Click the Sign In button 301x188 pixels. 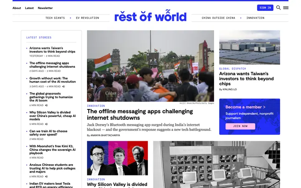265,8
